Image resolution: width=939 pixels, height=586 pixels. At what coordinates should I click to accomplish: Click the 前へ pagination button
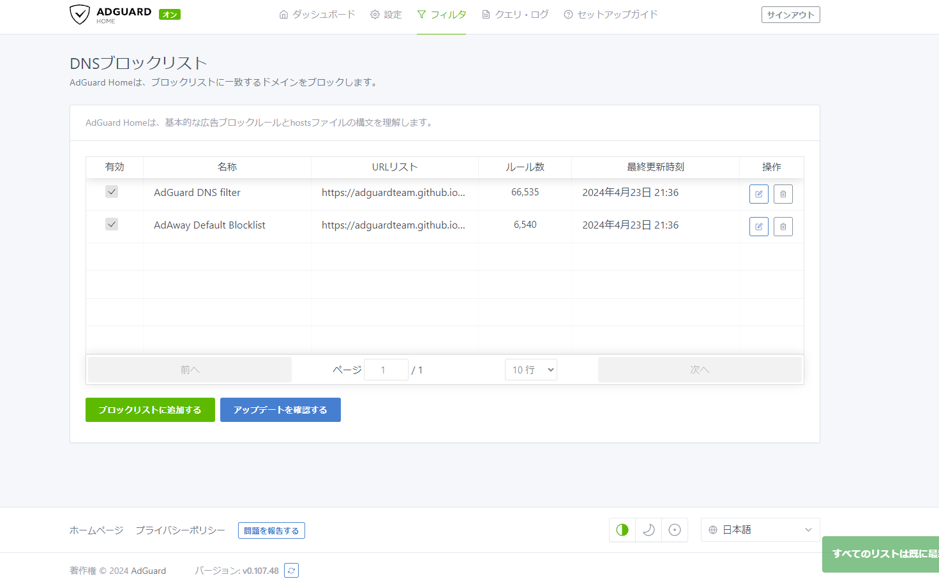click(190, 370)
